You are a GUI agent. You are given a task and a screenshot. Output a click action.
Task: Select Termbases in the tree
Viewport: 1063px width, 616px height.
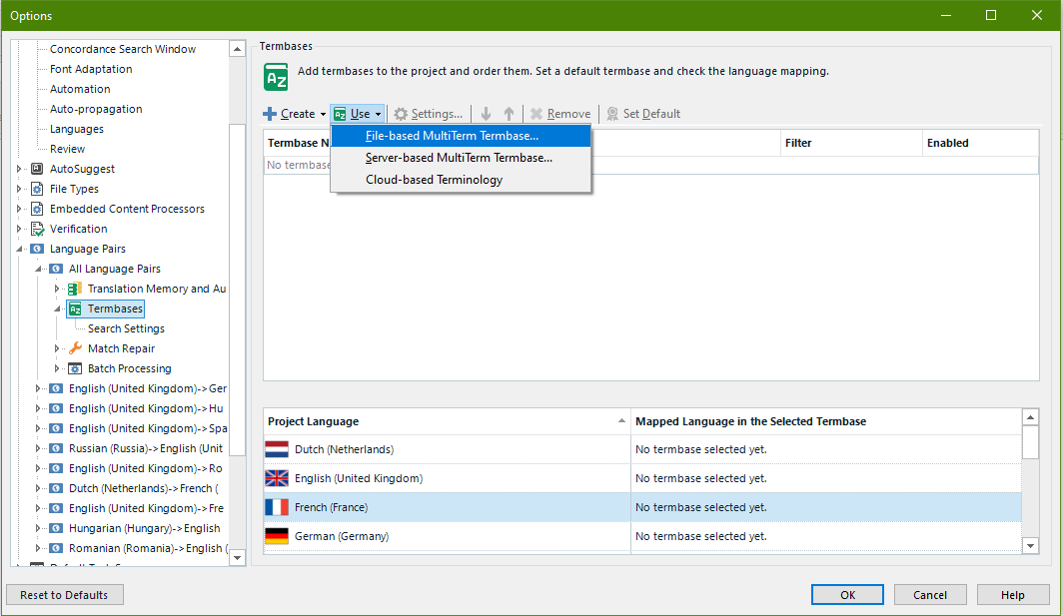(115, 309)
